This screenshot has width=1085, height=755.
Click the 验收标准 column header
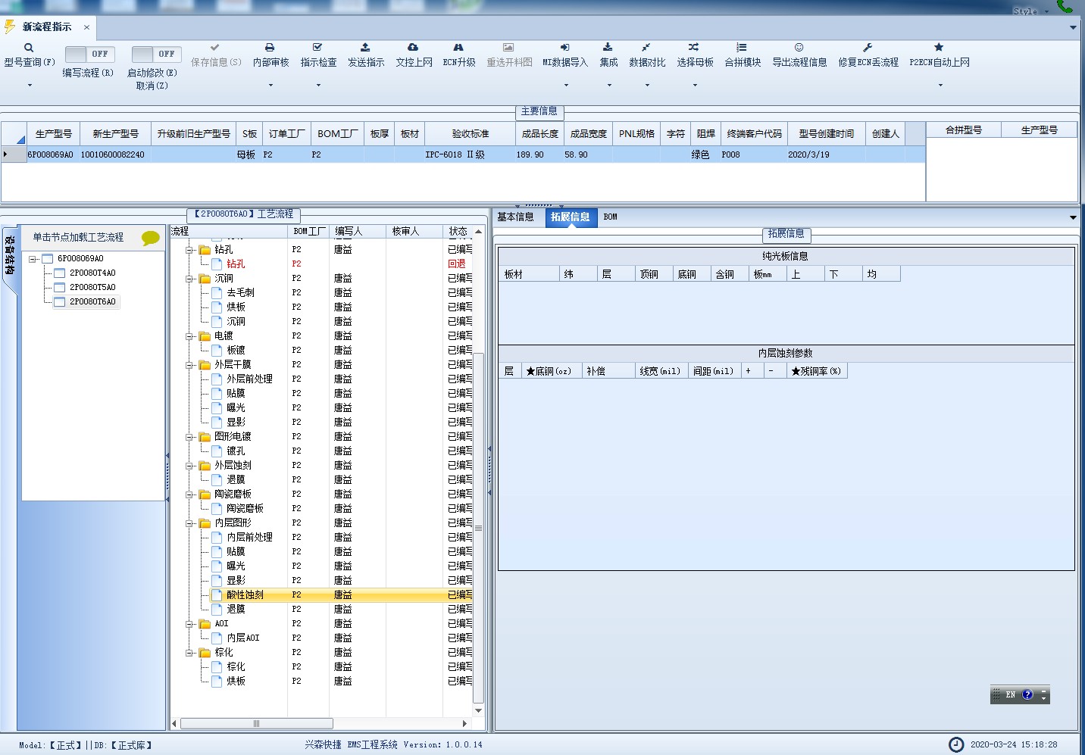pyautogui.click(x=470, y=134)
